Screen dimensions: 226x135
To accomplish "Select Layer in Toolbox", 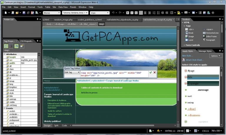I will (189, 40).
